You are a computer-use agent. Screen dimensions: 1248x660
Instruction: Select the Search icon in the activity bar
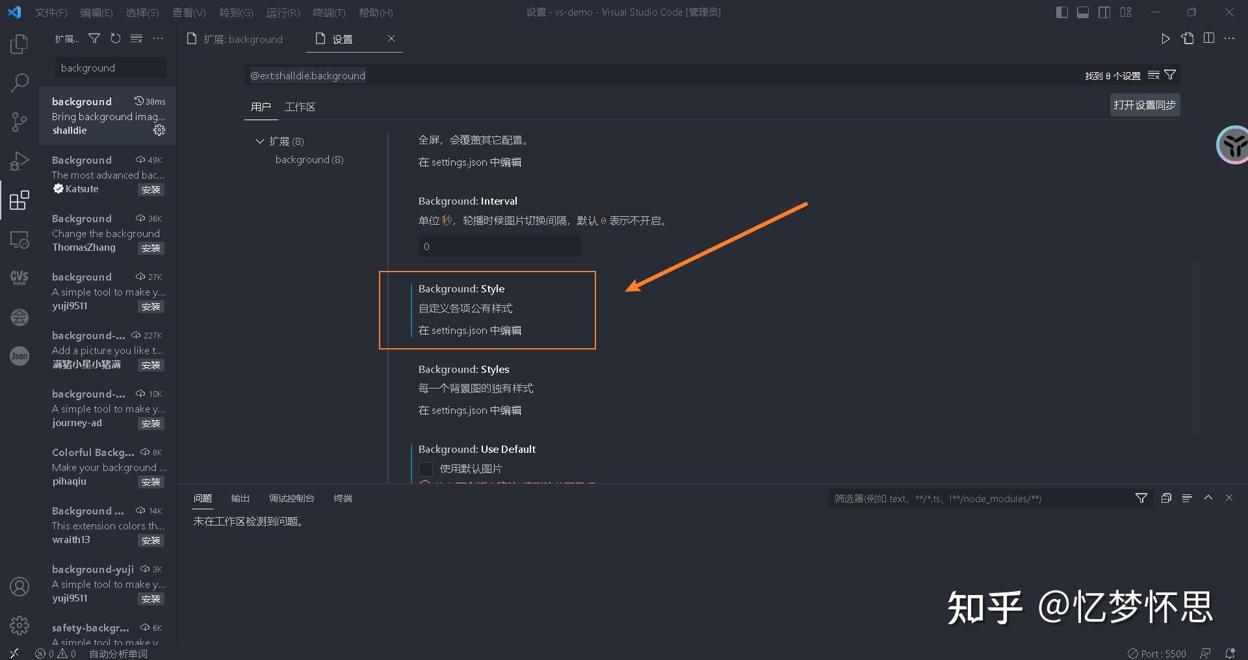click(19, 83)
